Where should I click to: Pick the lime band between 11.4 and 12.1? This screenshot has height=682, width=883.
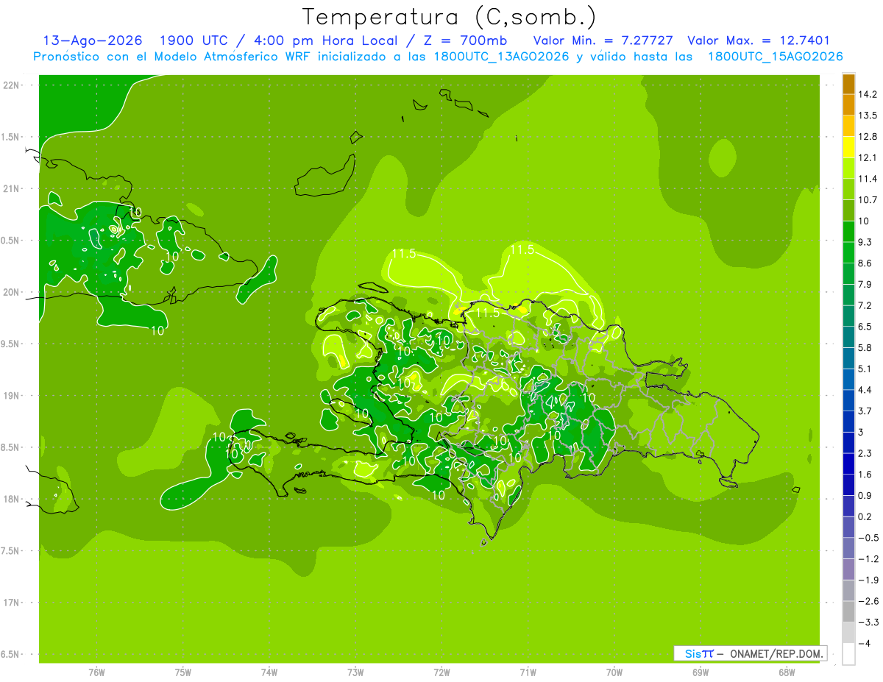(x=848, y=168)
